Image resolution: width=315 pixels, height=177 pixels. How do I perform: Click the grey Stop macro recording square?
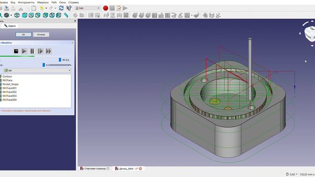pyautogui.click(x=112, y=8)
